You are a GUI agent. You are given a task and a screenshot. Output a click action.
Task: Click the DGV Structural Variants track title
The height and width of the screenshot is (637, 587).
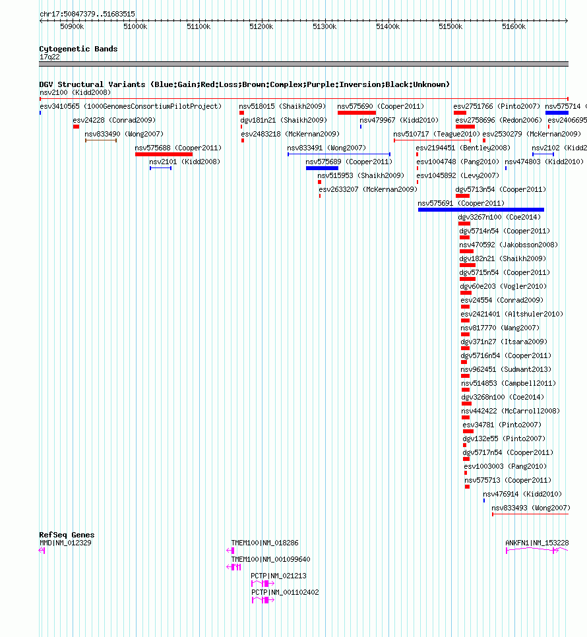click(x=245, y=84)
